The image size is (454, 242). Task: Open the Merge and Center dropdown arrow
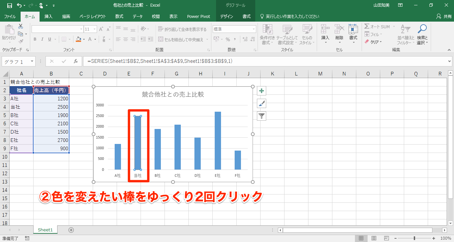(x=207, y=40)
